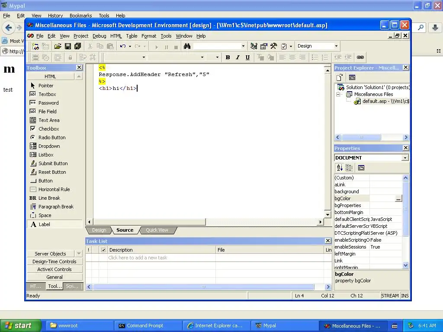Click the Property Pages icon in Properties panel
443x332 pixels.
click(x=361, y=168)
